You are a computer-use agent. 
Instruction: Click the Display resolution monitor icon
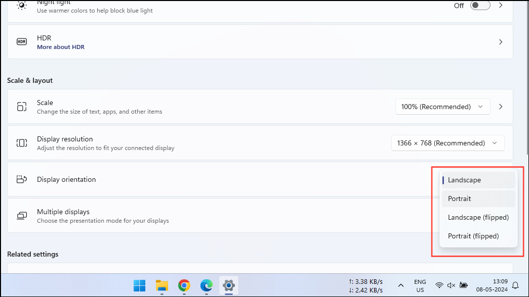click(22, 143)
